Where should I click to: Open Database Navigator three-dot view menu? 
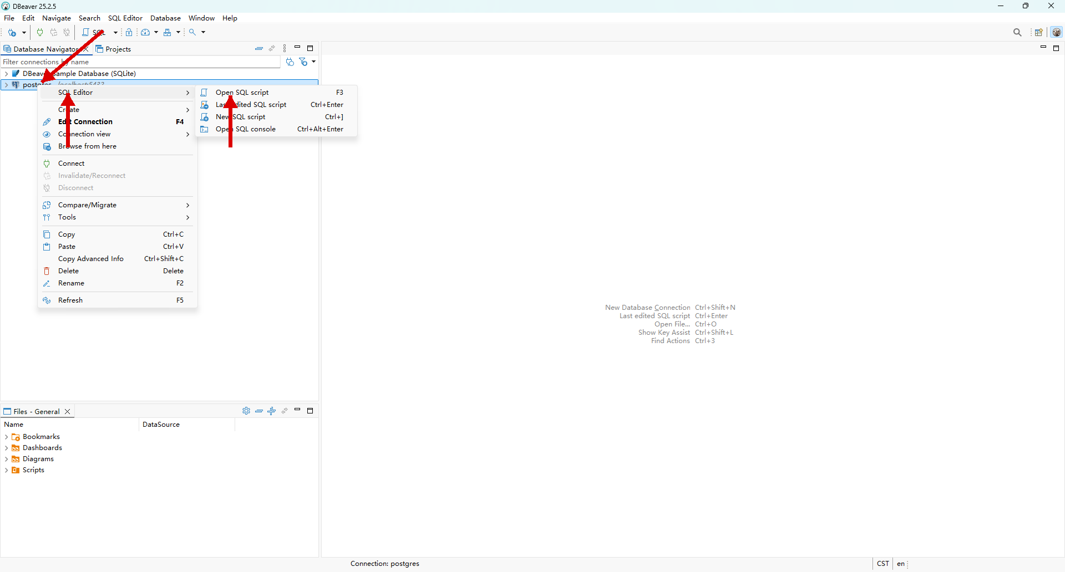(285, 49)
